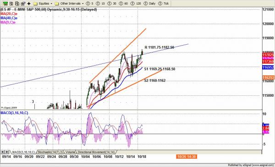Expand the Other Intervals dropdown arrow
This screenshot has height=167, width=275.
coord(83,4)
